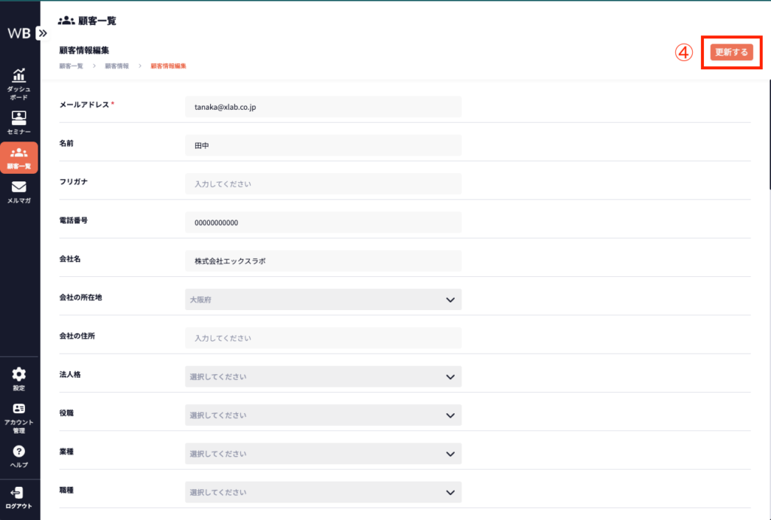Open アカウント管理 account icon
The width and height of the screenshot is (771, 520).
pos(19,409)
